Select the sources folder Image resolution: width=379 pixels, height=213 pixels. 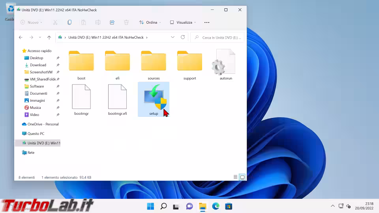(154, 65)
